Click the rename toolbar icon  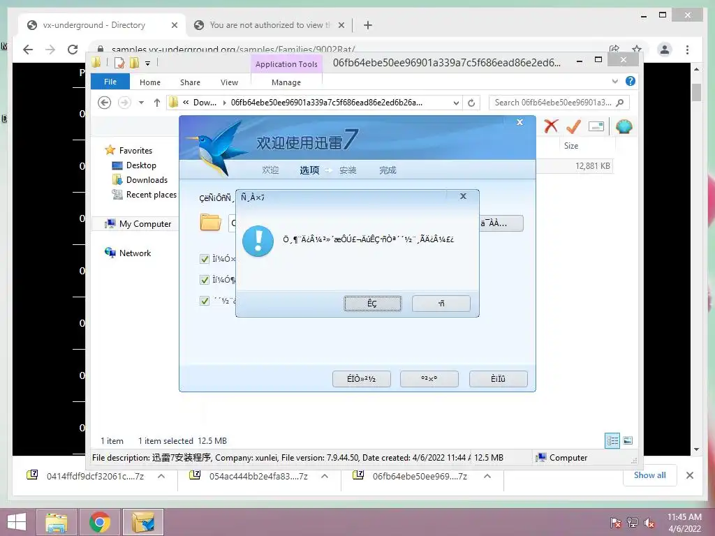pyautogui.click(x=596, y=126)
